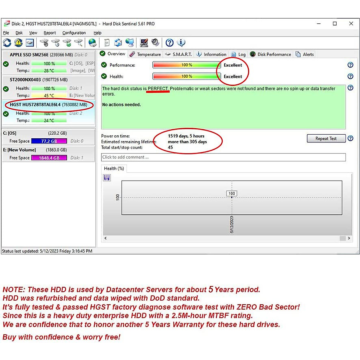Click the graph's right scroll arrow
Viewport: 360px width, 360px height.
349,238
